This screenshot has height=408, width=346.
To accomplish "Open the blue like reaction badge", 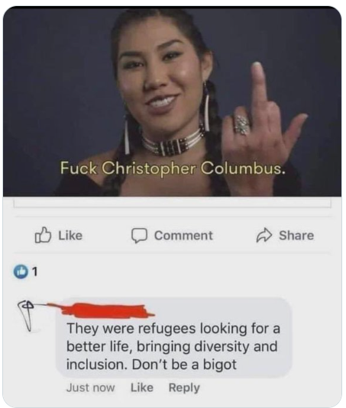I will coord(21,271).
